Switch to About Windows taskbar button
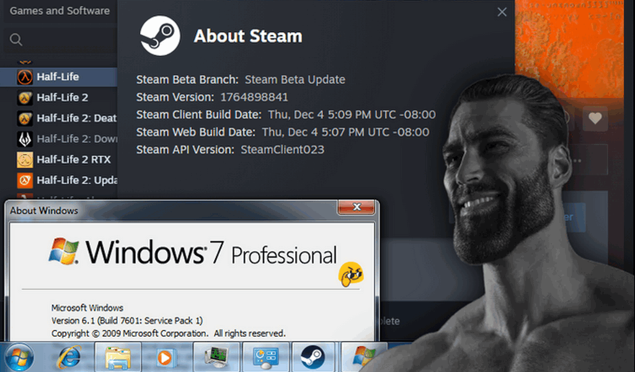Viewport: 635px width, 372px height. click(363, 357)
